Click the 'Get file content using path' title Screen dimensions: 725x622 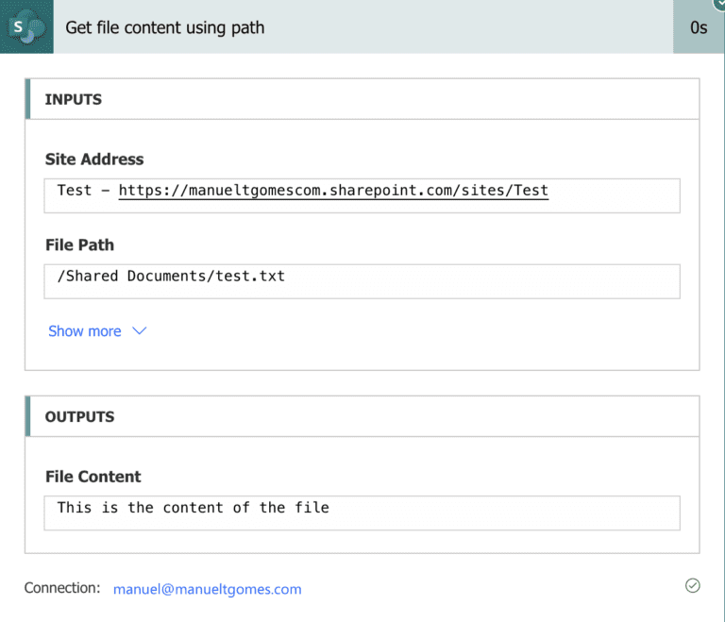coord(164,27)
